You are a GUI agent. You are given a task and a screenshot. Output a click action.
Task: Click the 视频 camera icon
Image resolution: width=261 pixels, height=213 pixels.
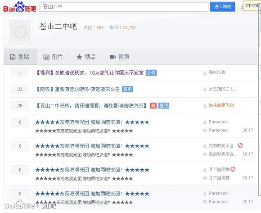[x=113, y=57]
